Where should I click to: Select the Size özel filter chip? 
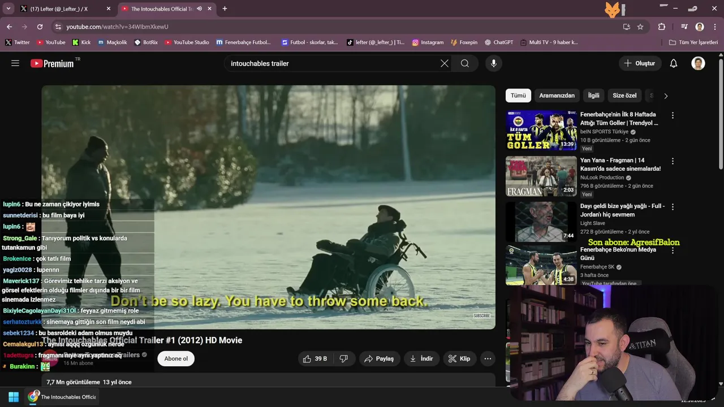click(624, 96)
